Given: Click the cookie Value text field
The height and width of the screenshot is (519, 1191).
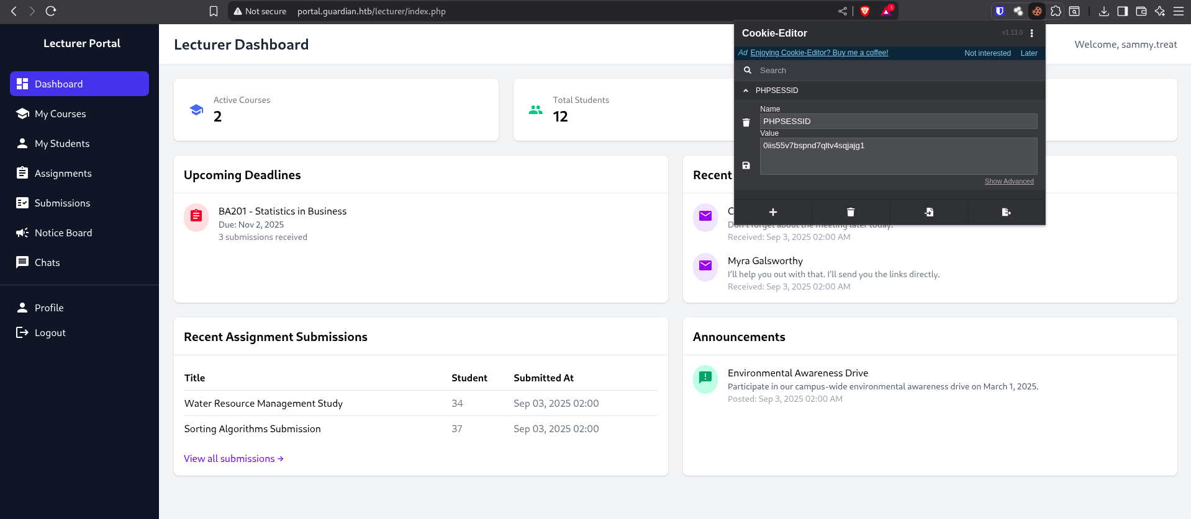Looking at the screenshot, I should click(898, 156).
